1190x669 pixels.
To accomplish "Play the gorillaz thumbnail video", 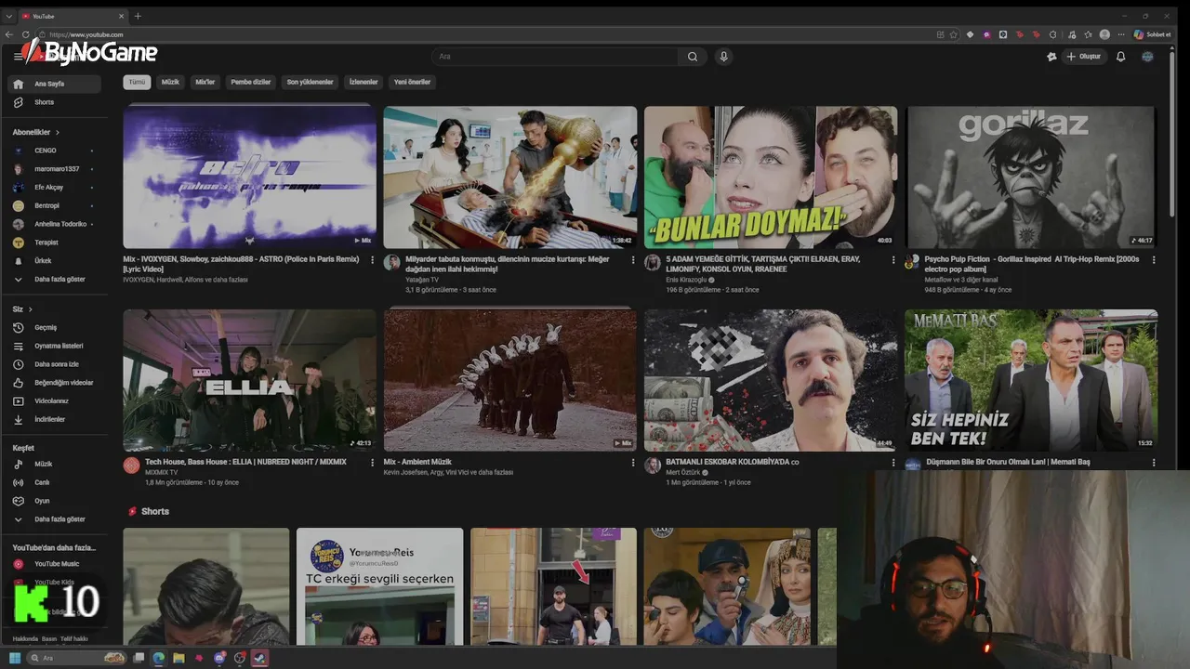I will (1031, 177).
